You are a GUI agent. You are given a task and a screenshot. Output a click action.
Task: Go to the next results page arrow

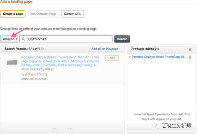tap(70, 129)
